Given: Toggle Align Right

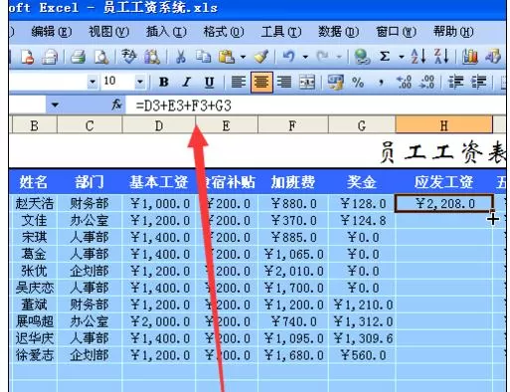Looking at the screenshot, I should pos(284,82).
